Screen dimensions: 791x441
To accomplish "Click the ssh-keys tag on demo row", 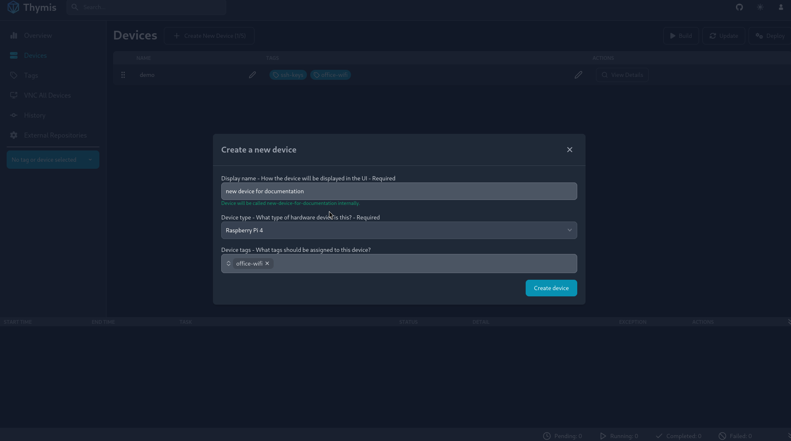I will tap(288, 75).
